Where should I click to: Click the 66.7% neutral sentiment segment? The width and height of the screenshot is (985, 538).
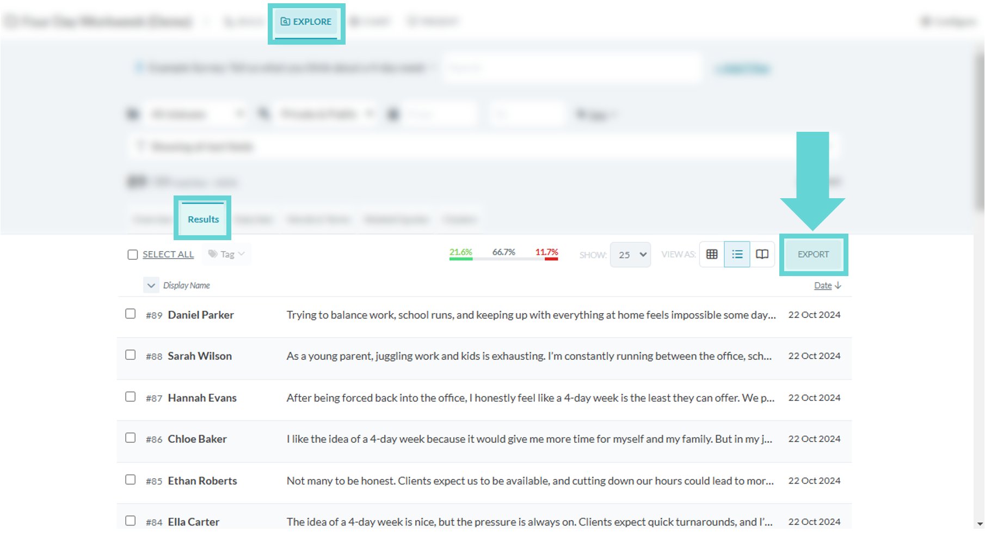[504, 254]
